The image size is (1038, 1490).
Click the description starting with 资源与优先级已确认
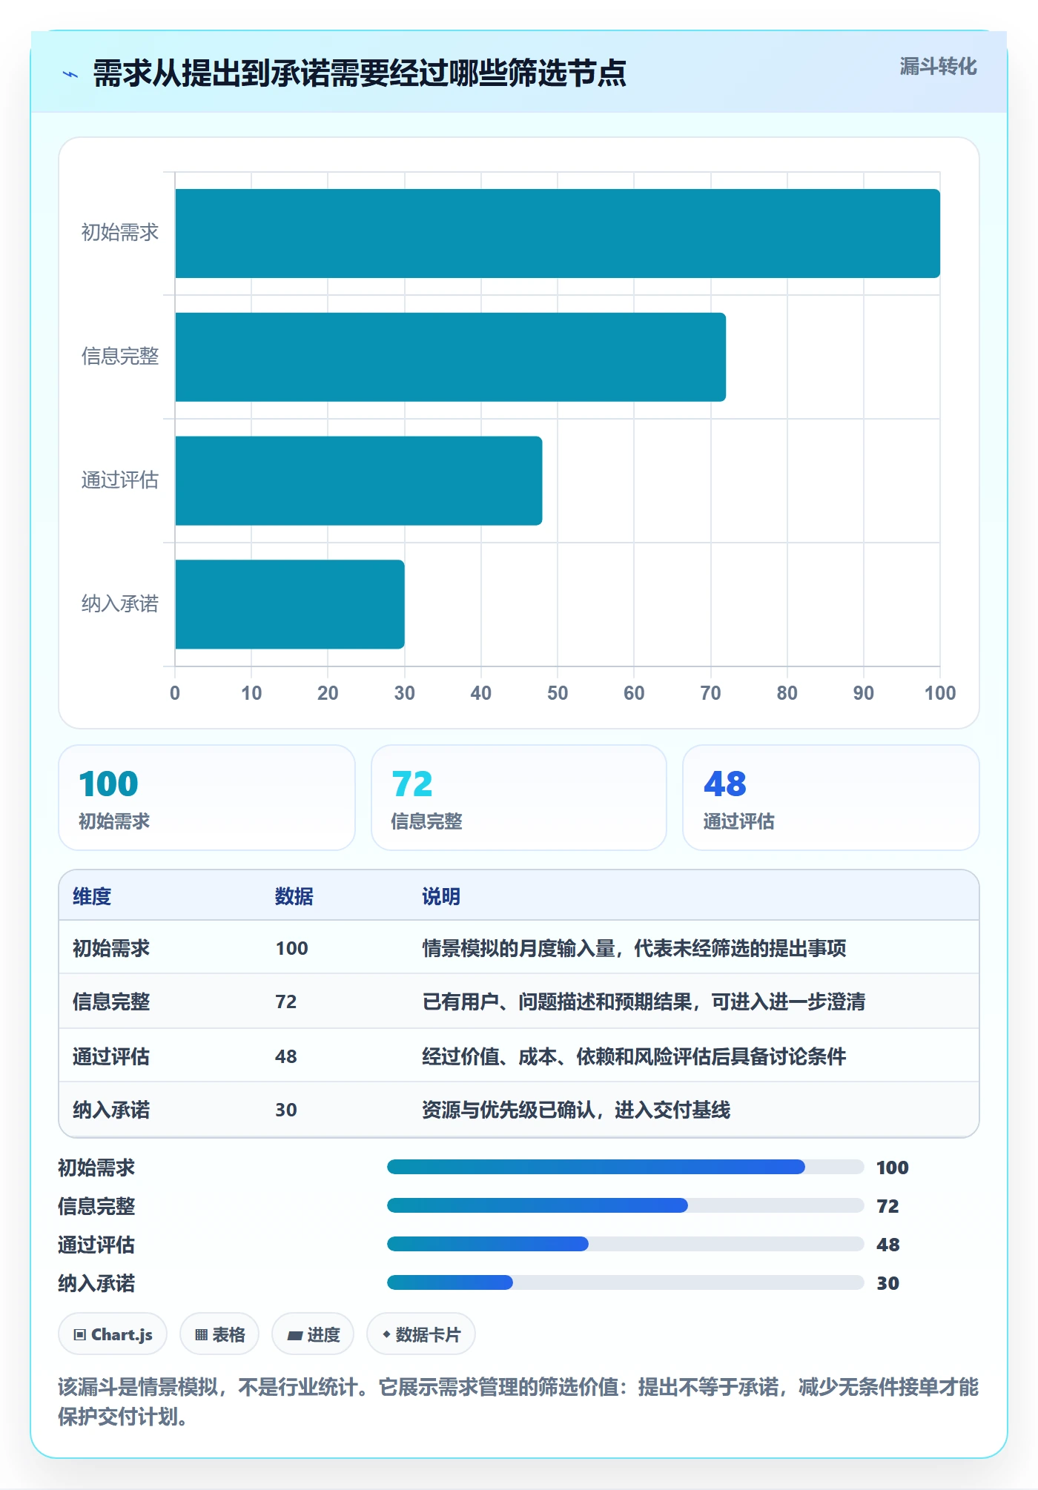(x=576, y=1110)
